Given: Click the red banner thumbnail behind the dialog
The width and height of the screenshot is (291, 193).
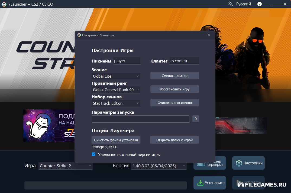Looking at the screenshot, I should tap(241, 126).
